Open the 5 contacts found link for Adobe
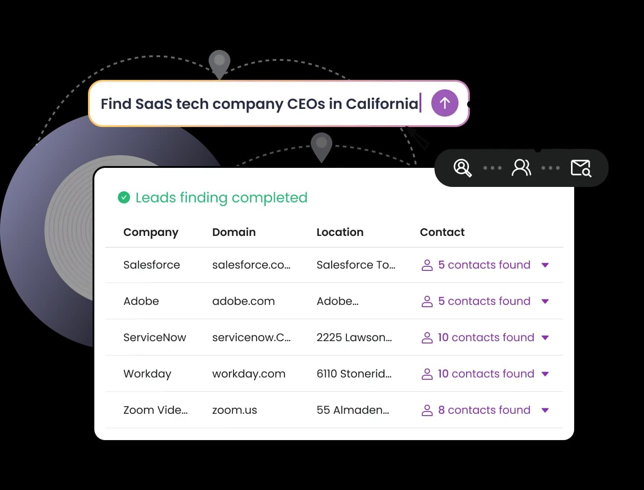The height and width of the screenshot is (490, 644). [484, 301]
